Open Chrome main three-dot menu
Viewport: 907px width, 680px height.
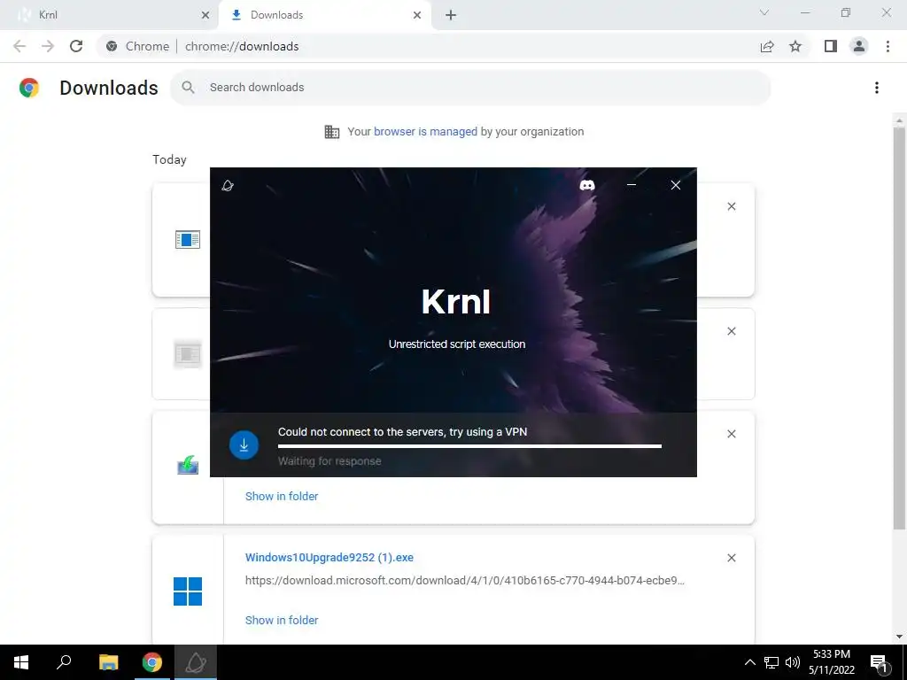point(888,46)
